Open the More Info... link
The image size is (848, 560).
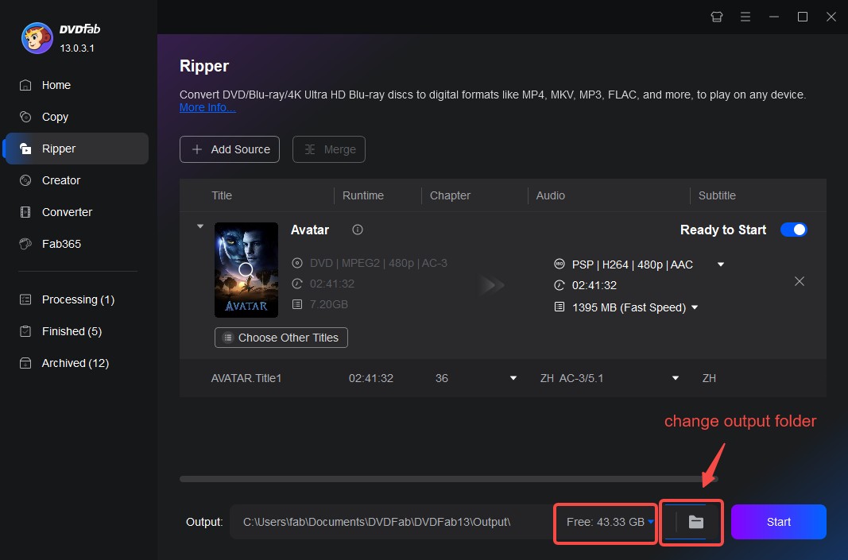point(207,107)
